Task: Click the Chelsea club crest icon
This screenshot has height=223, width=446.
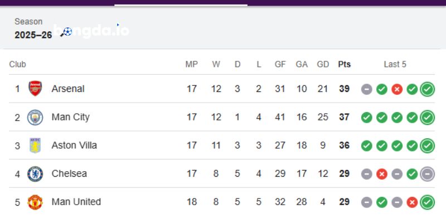Action: pos(35,174)
